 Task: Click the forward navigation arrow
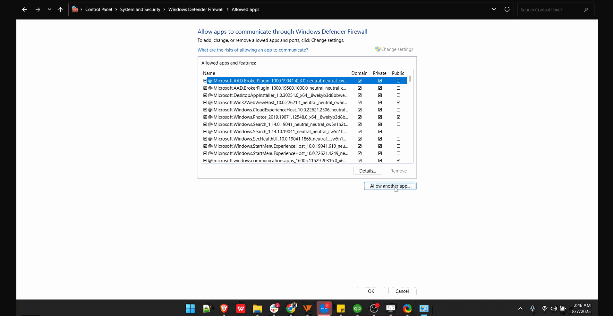pyautogui.click(x=38, y=10)
